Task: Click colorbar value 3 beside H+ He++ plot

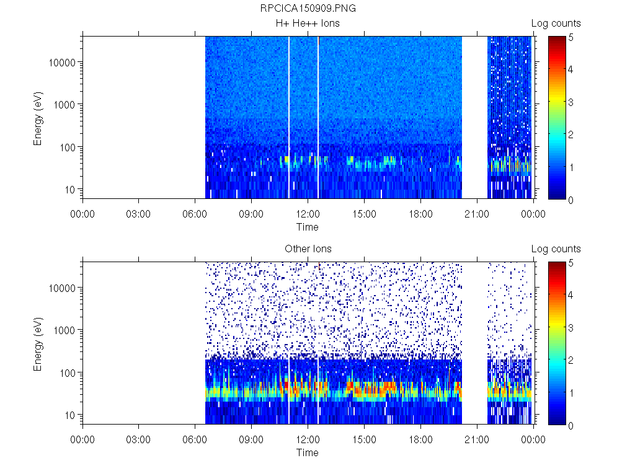Action: [571, 102]
